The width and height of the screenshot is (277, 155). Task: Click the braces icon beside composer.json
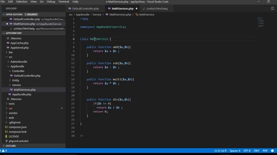pos(6,127)
